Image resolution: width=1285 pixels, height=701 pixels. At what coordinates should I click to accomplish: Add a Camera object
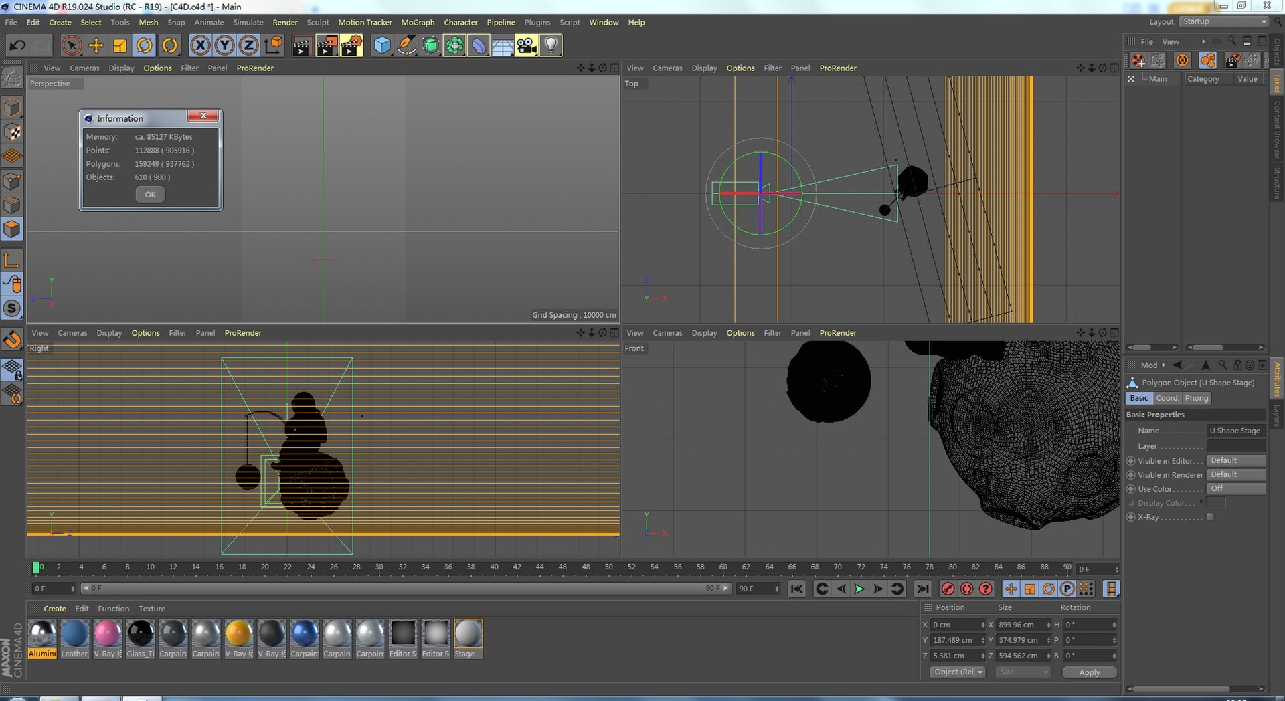[x=527, y=45]
